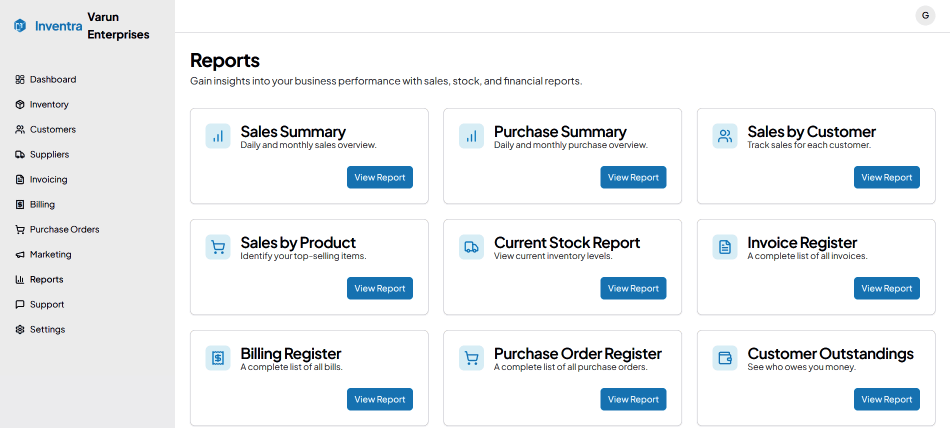The image size is (950, 428).
Task: Go to Inventory in the sidebar
Action: 49,104
